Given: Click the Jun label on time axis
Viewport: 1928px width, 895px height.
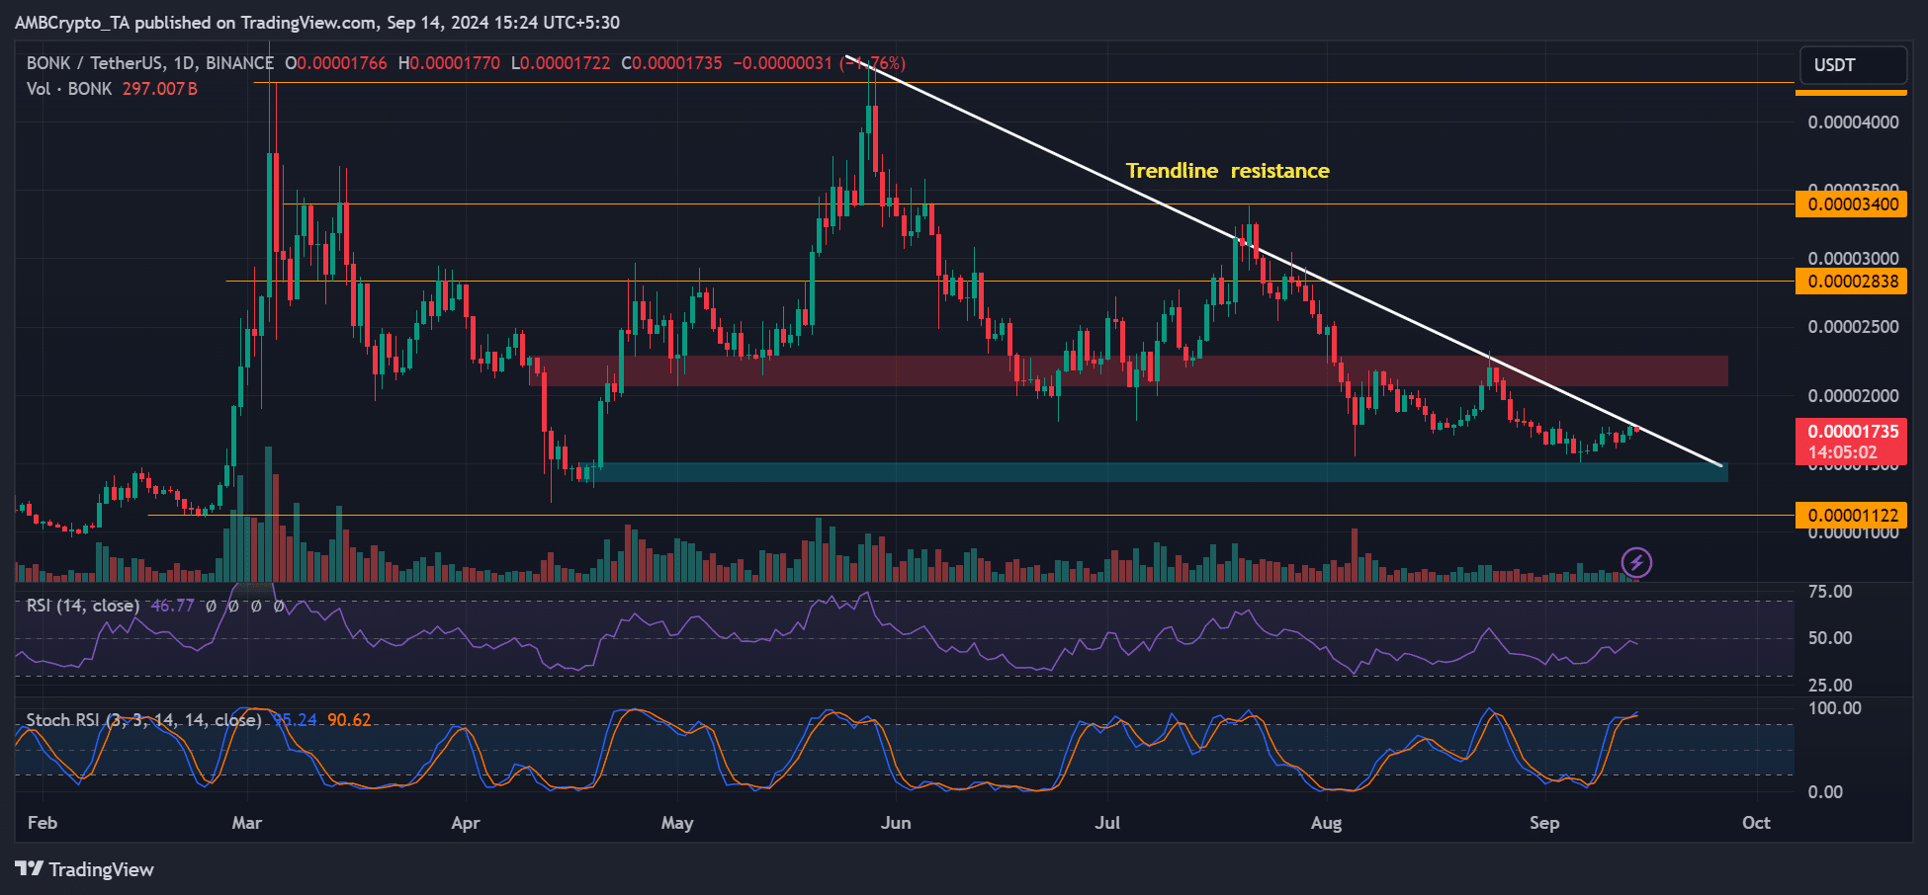Looking at the screenshot, I should (895, 823).
